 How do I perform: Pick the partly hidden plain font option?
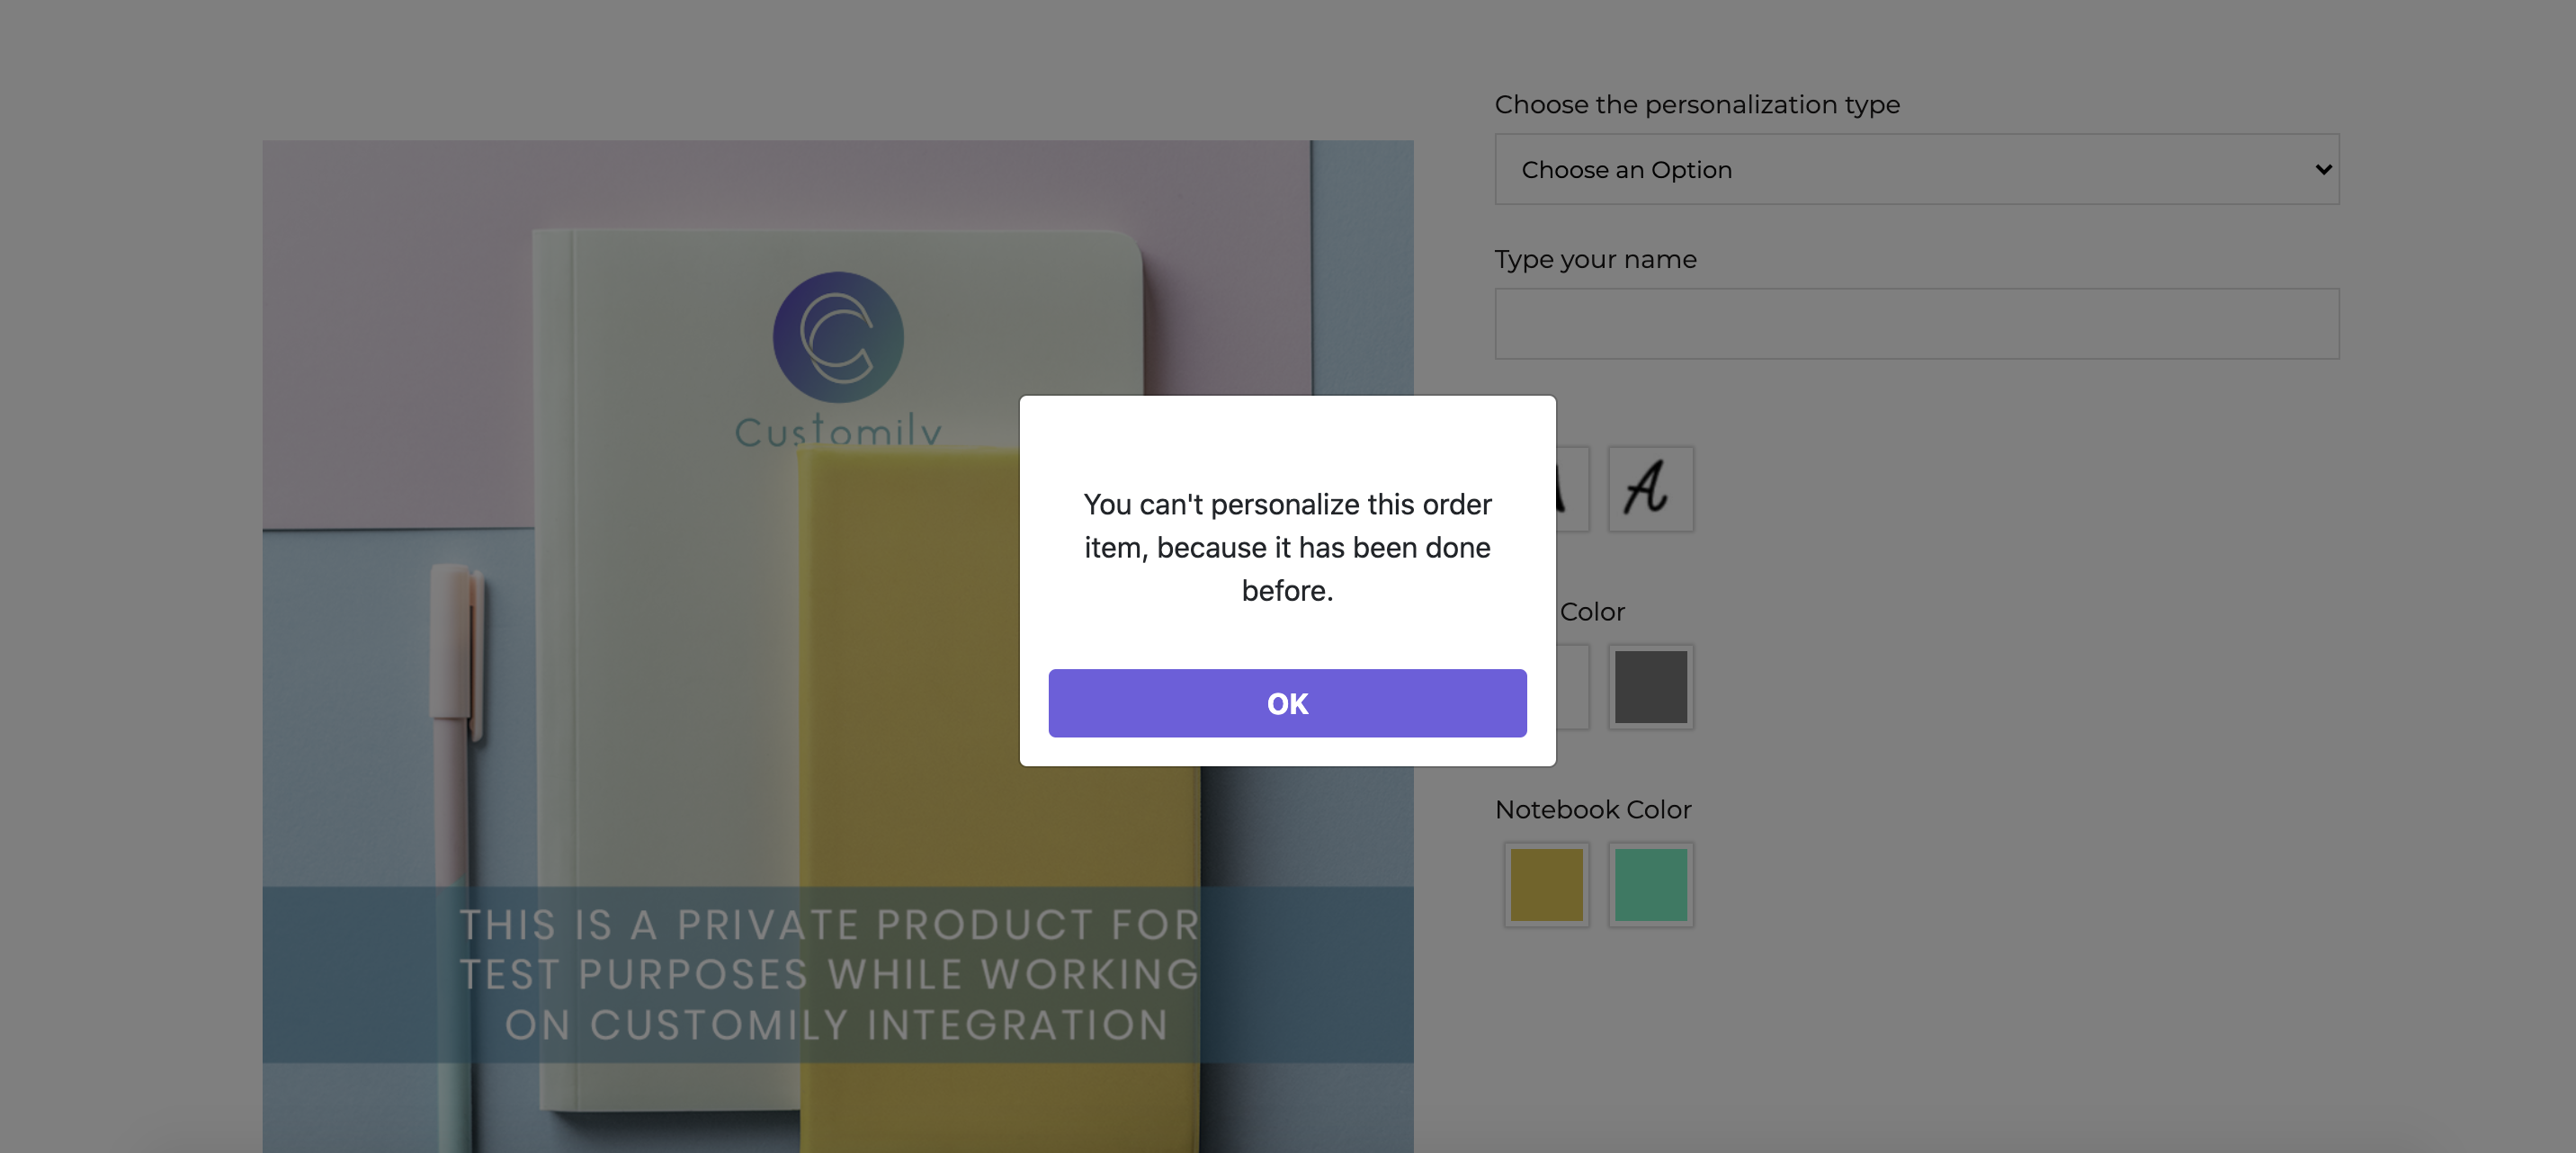click(x=1572, y=489)
